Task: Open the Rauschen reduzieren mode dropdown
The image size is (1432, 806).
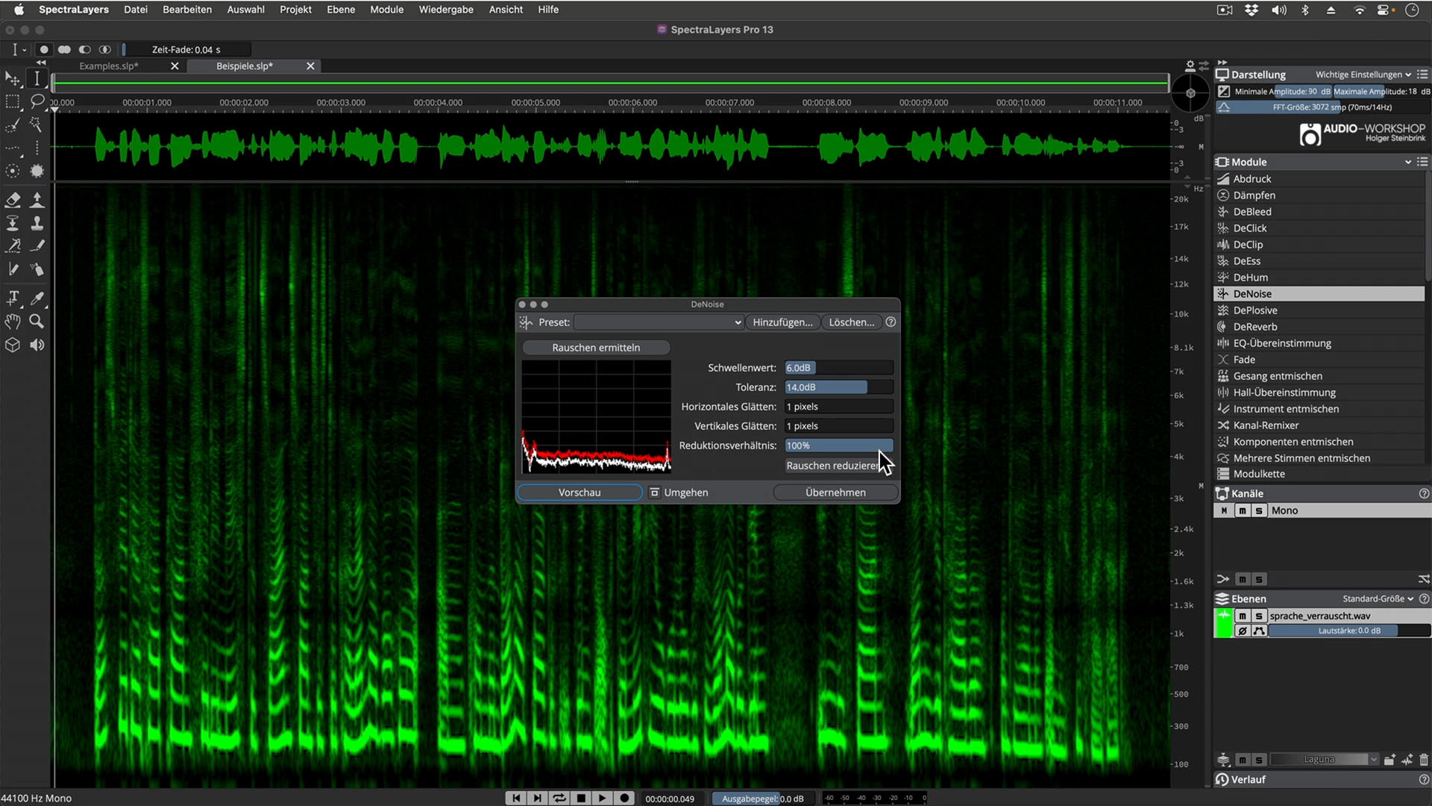Action: 838,466
